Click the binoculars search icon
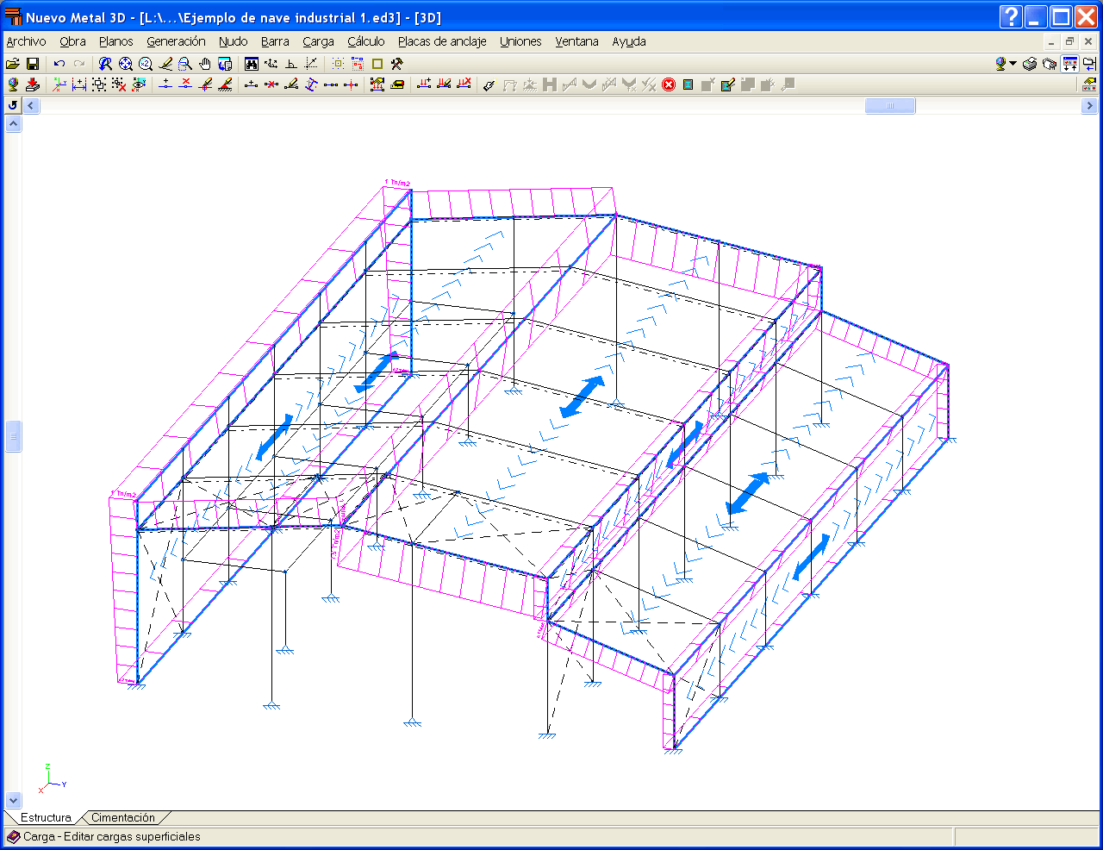 coord(252,64)
